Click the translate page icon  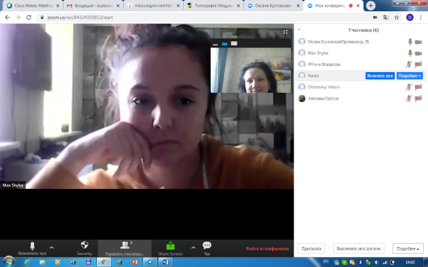point(386,17)
